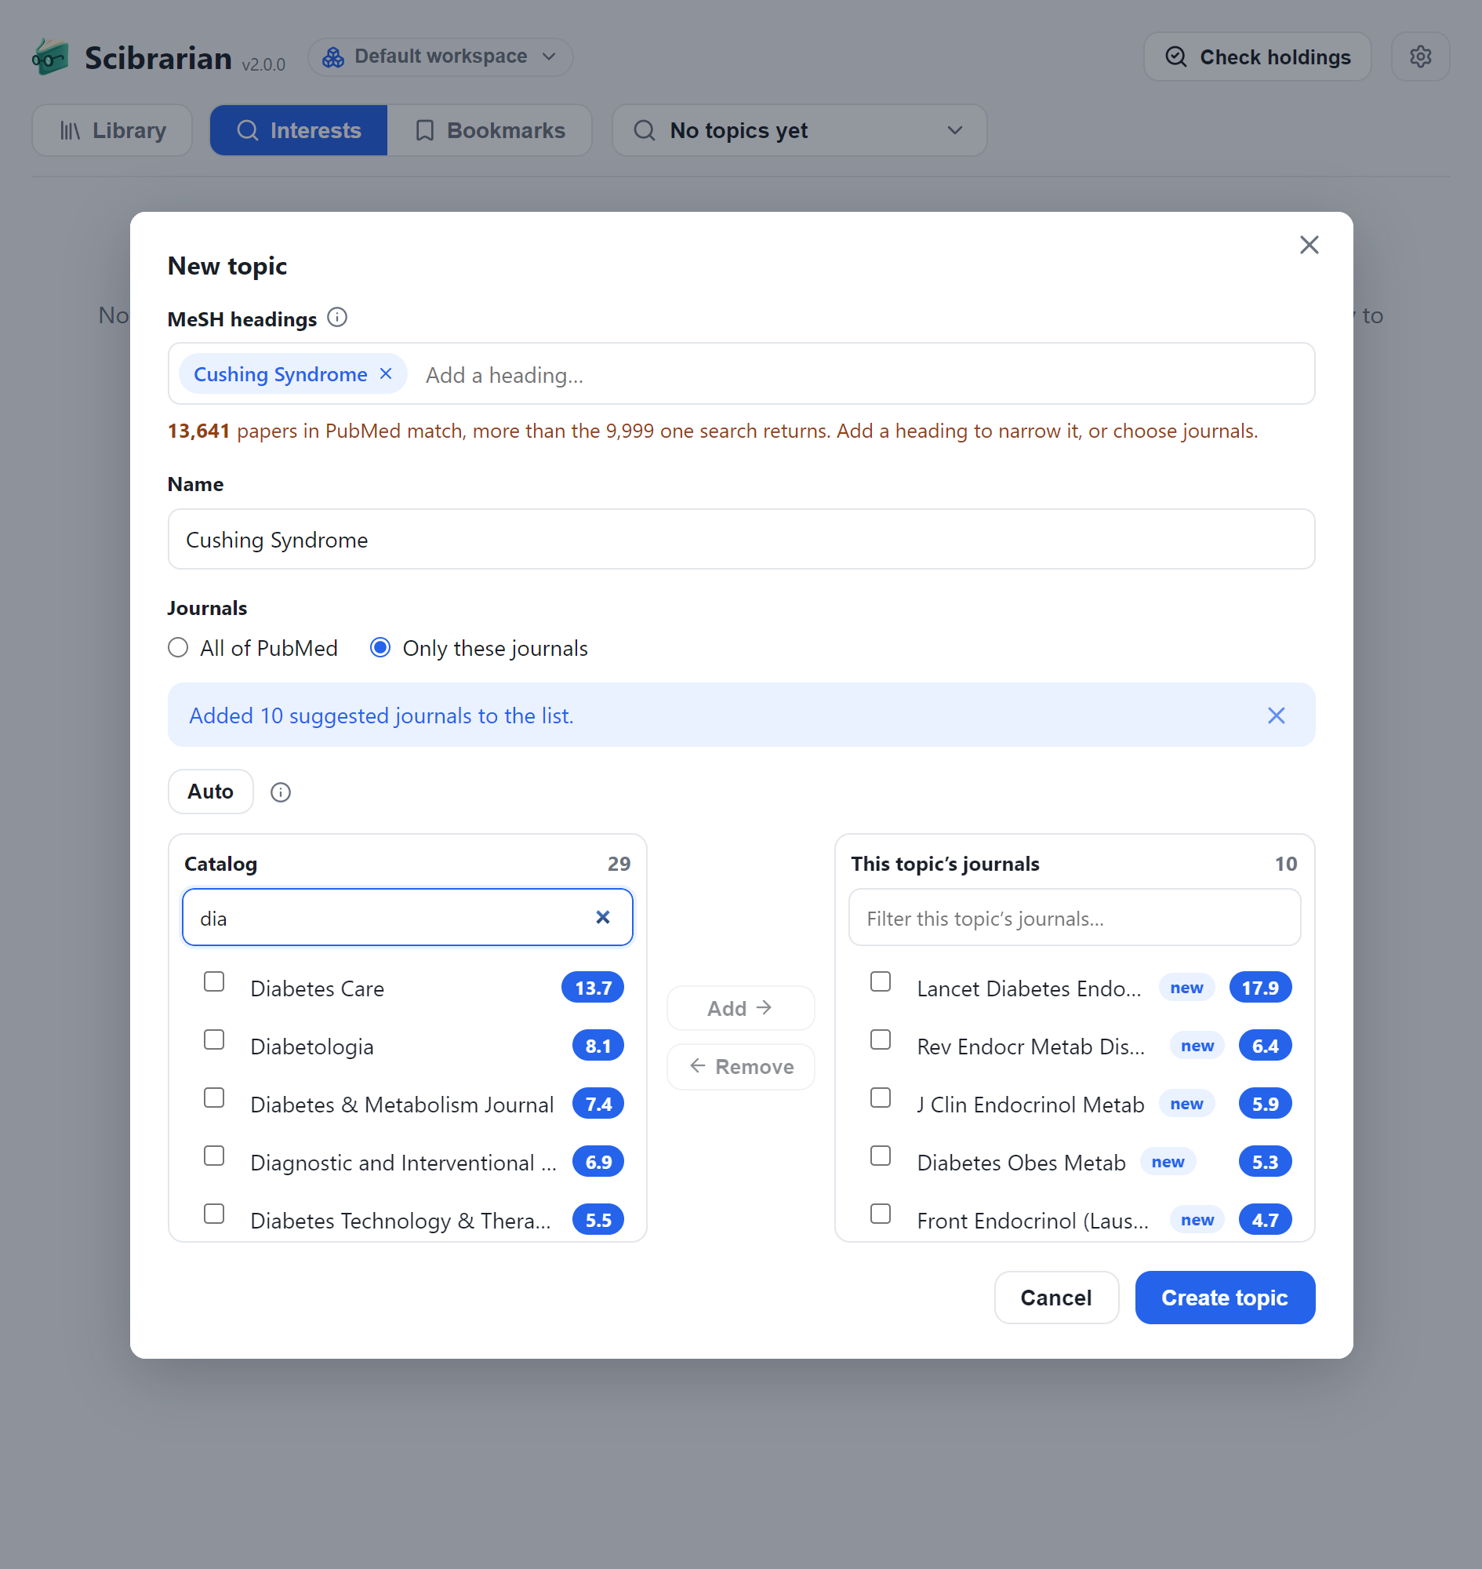1482x1569 pixels.
Task: Click the MeSH headings info icon
Action: click(337, 318)
